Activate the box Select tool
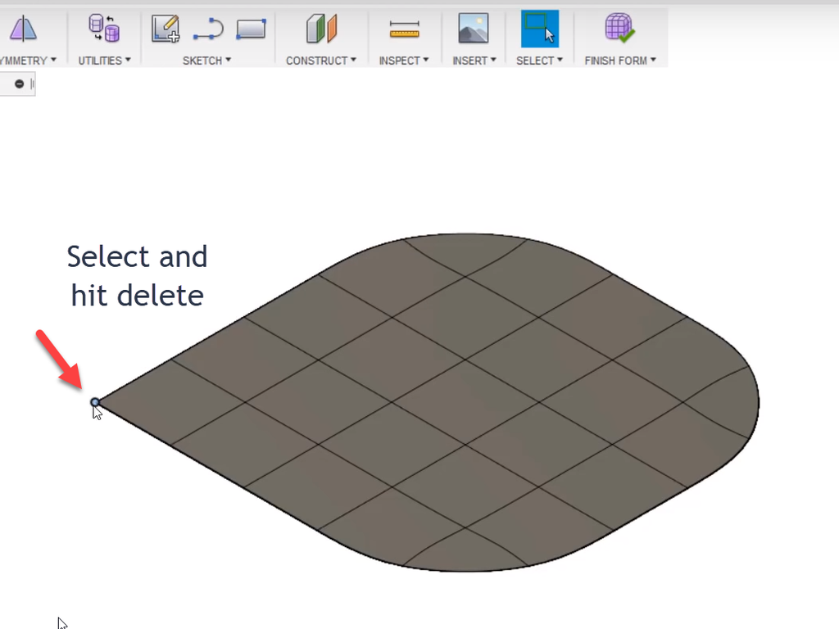The width and height of the screenshot is (839, 629). (539, 28)
